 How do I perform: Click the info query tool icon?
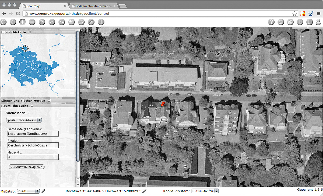click(101, 22)
